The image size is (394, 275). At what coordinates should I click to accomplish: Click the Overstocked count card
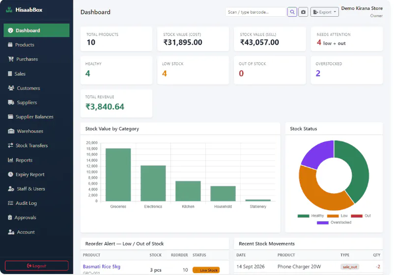point(347,70)
